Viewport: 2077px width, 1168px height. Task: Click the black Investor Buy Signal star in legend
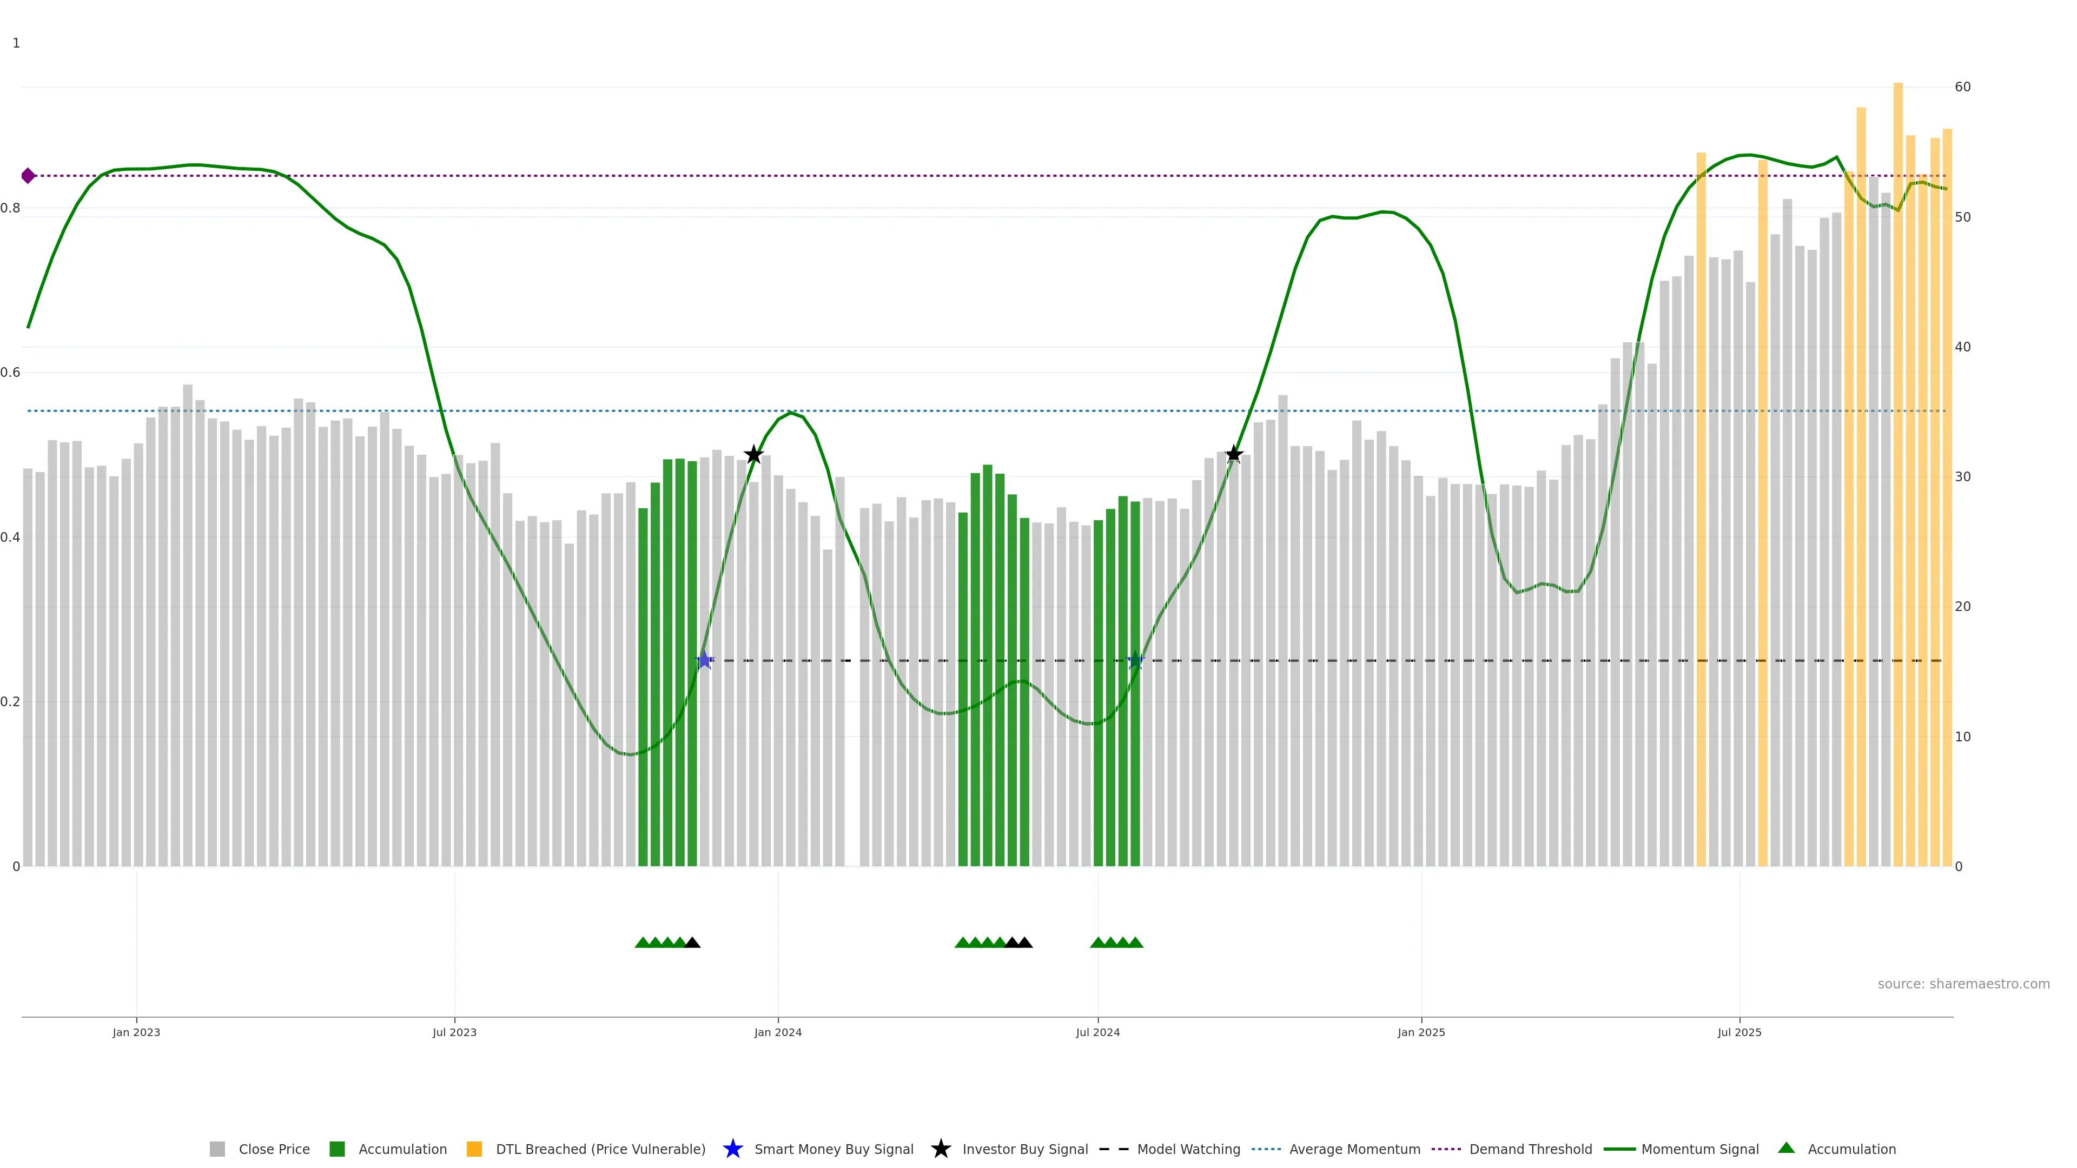pos(940,1149)
